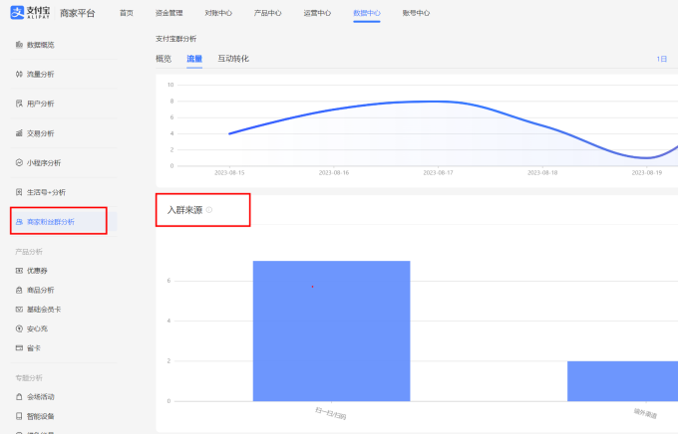
Task: Open 基础会员卡 in the sidebar
Action: tap(45, 309)
